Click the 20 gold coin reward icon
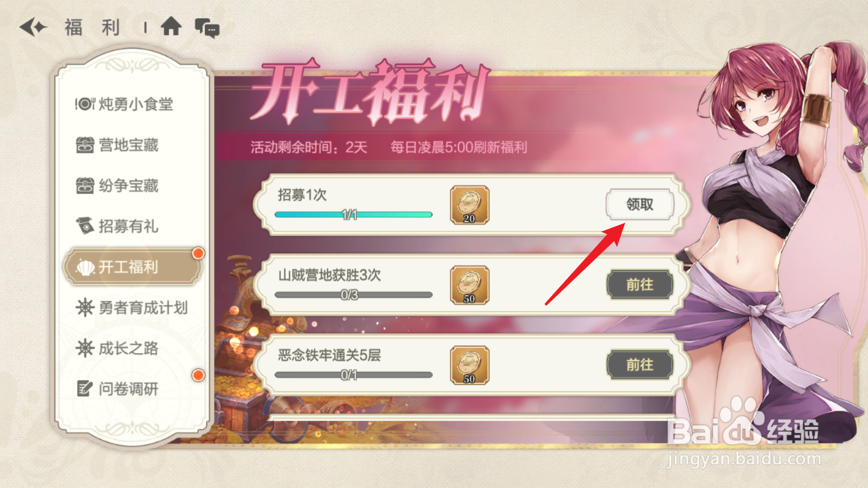Viewport: 868px width, 488px height. [470, 205]
